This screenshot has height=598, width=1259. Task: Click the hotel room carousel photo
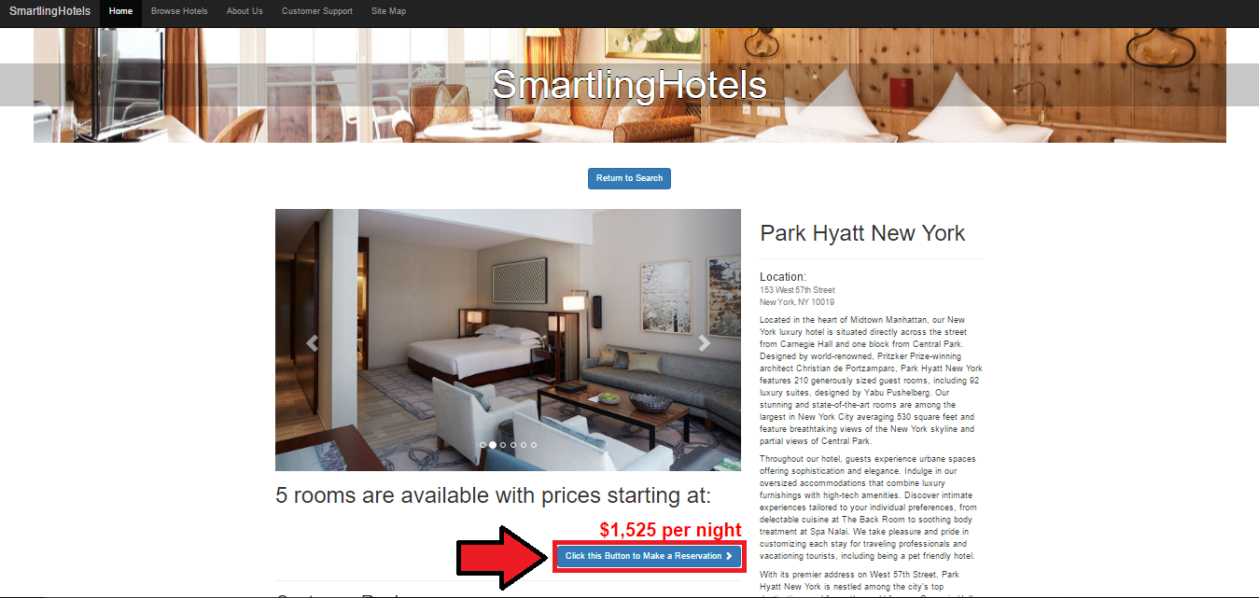[x=508, y=340]
